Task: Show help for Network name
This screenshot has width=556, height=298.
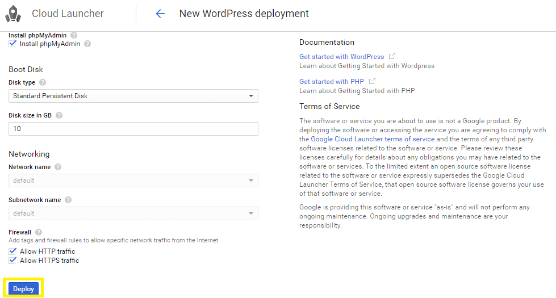Action: 58,167
